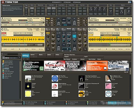
Task: Open the FX Filter T1 selector dropdown
Action: (x=48, y=29)
